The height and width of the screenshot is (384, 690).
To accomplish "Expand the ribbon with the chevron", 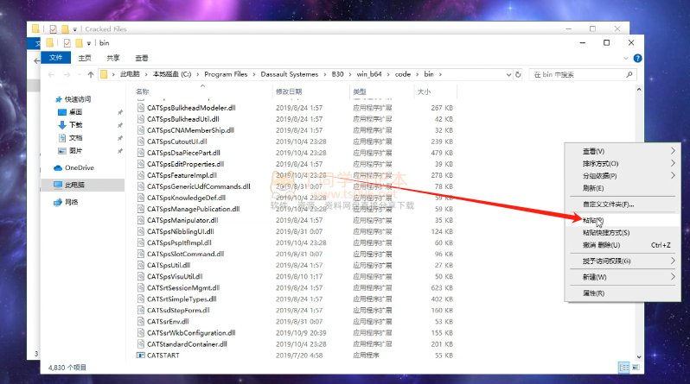I will tap(626, 58).
